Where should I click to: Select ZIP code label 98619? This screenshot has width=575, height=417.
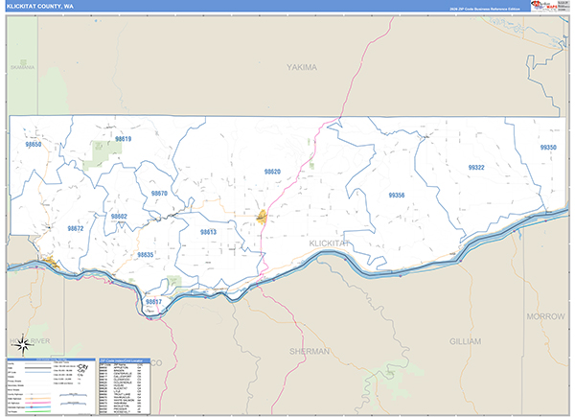pos(124,139)
